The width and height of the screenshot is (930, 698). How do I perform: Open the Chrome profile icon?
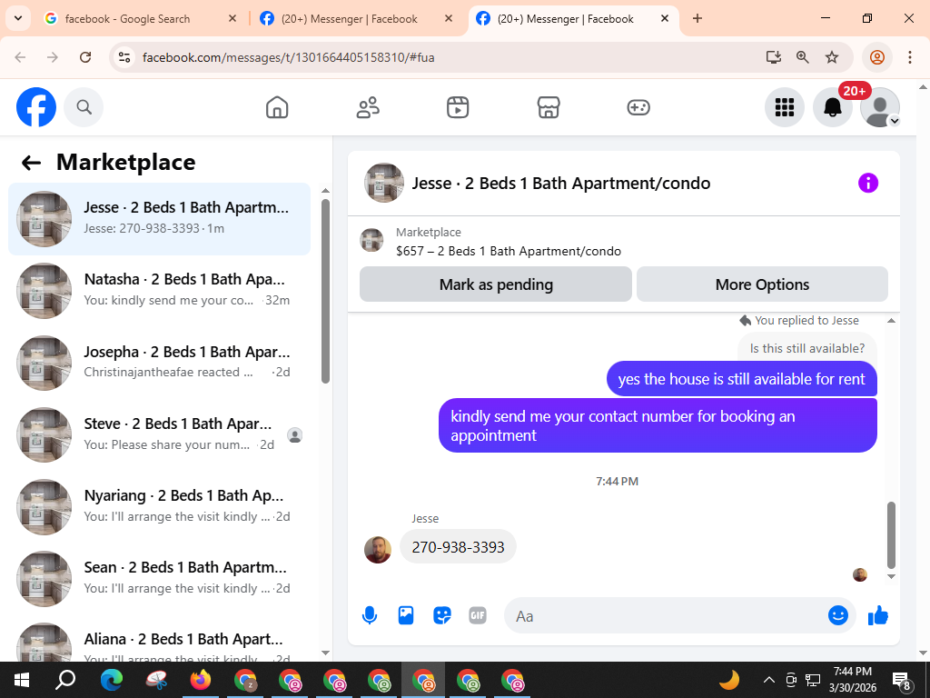[877, 57]
